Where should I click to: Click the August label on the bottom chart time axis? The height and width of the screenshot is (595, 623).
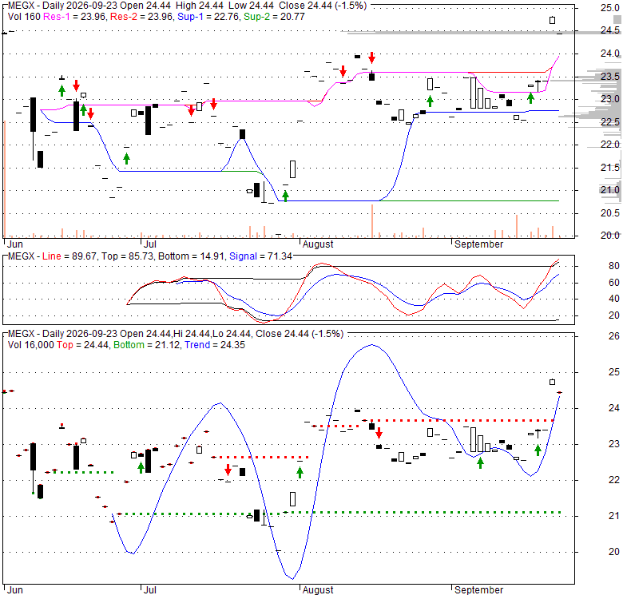click(318, 590)
